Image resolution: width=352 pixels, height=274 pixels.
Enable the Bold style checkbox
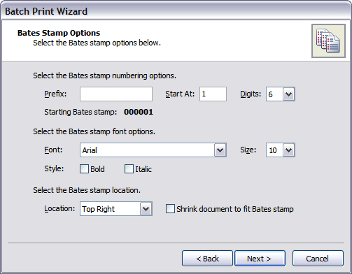tap(84, 169)
